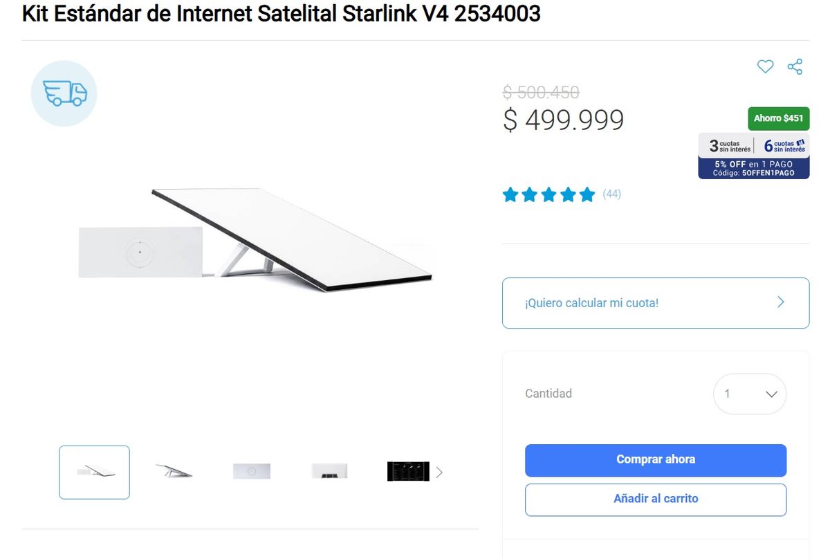Click Añadir al carrito
This screenshot has width=830, height=559.
(x=655, y=499)
